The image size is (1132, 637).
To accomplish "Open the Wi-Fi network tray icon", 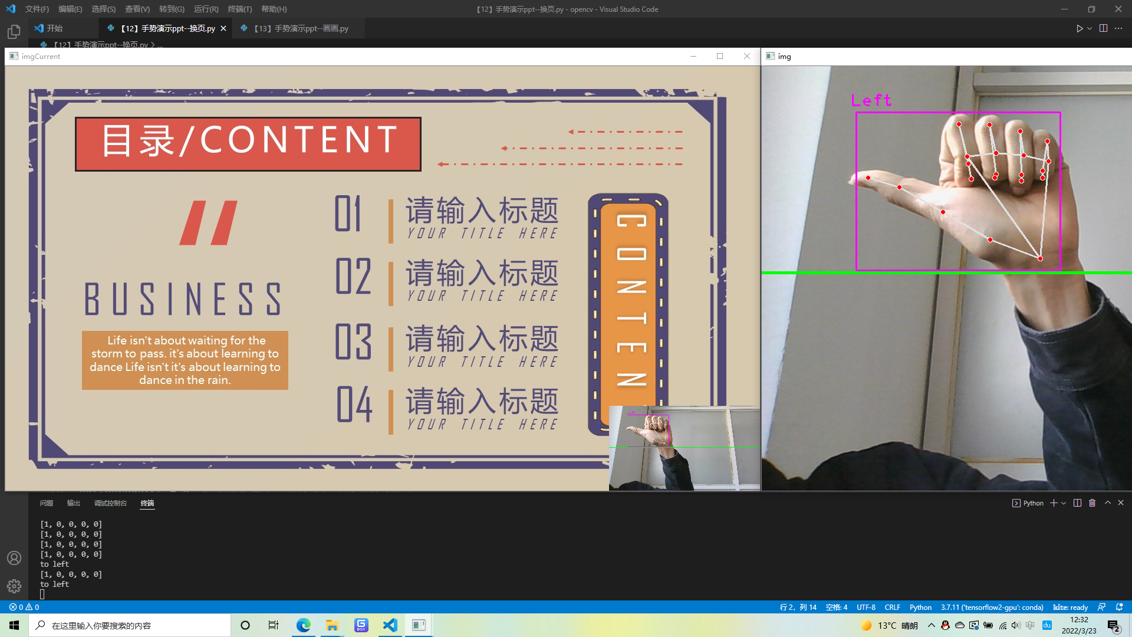I will (x=1002, y=625).
